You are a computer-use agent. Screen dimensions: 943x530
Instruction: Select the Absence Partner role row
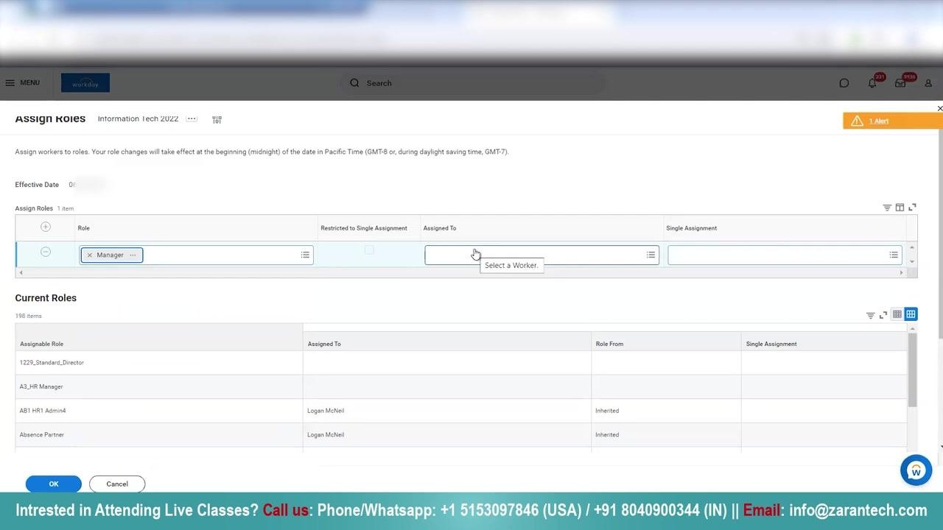(461, 434)
